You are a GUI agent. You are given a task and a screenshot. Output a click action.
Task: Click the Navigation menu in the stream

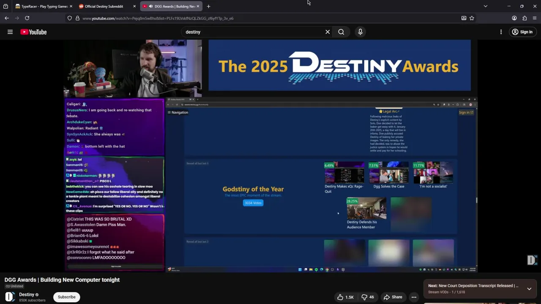(178, 112)
